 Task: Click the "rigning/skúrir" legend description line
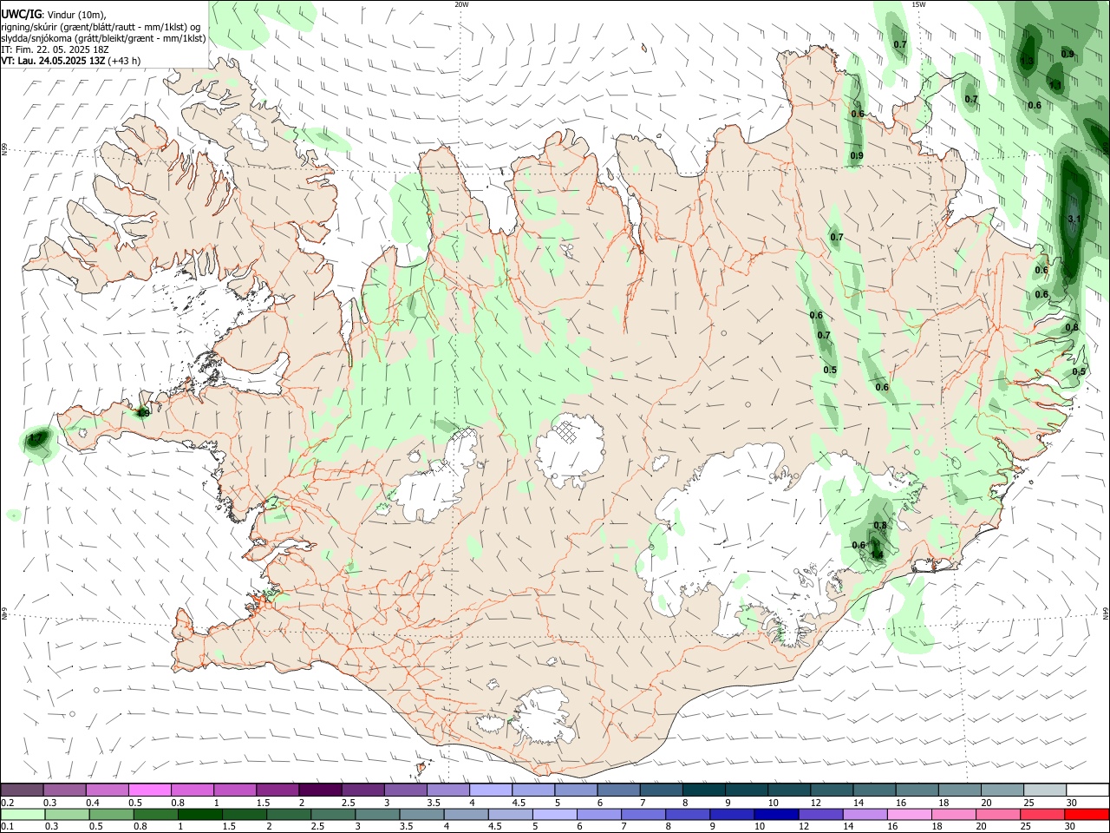tap(101, 27)
